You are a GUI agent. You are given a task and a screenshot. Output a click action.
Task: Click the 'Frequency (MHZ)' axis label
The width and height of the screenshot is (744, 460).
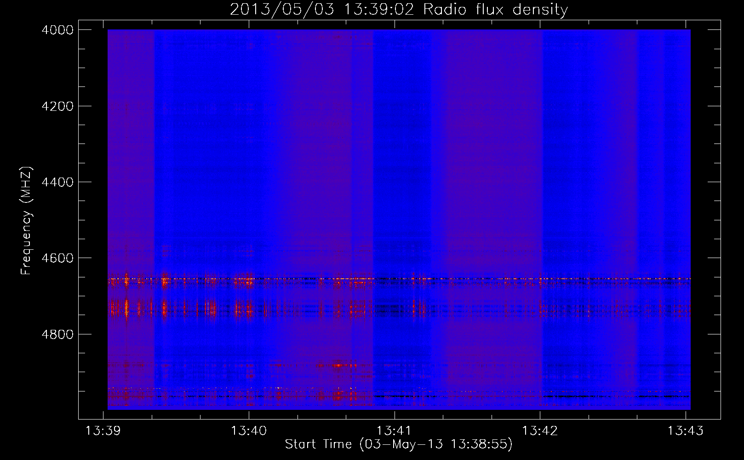[x=26, y=221]
